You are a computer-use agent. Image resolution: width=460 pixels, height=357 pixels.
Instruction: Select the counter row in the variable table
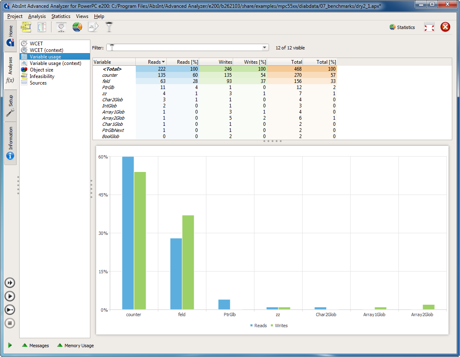click(215, 75)
